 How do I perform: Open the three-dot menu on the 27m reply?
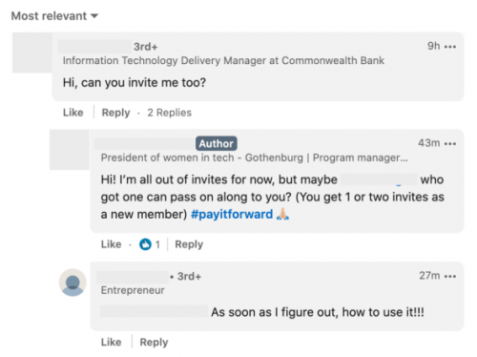(x=450, y=276)
